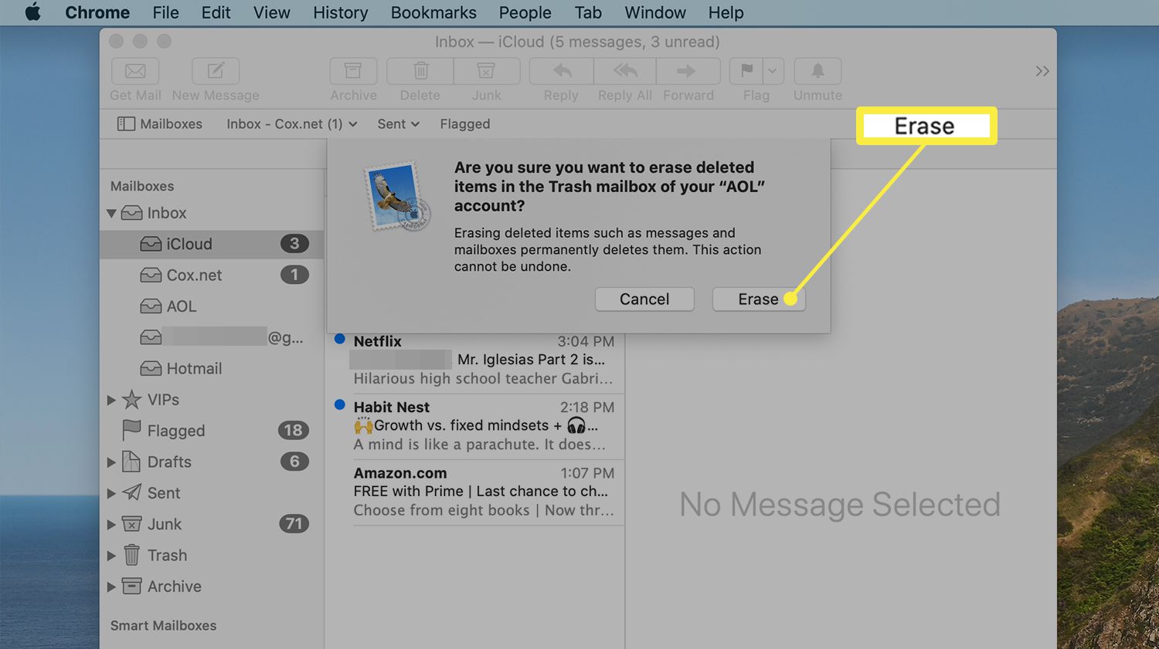Open the View menu
Image resolution: width=1159 pixels, height=649 pixels.
pos(272,12)
